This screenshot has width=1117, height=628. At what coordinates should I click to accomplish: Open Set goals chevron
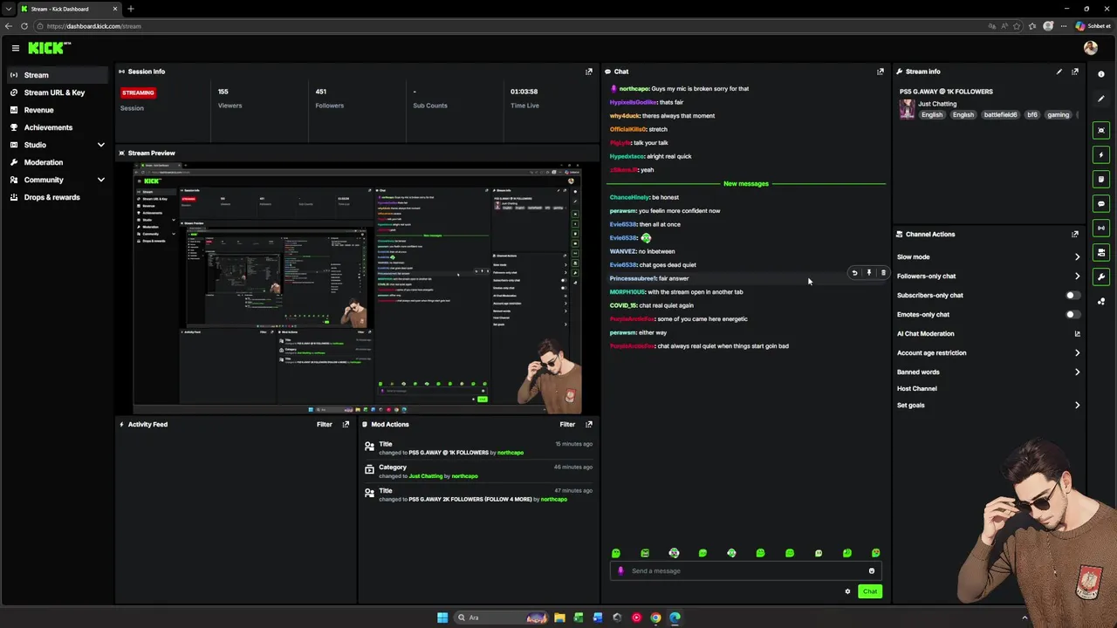[x=1077, y=406]
